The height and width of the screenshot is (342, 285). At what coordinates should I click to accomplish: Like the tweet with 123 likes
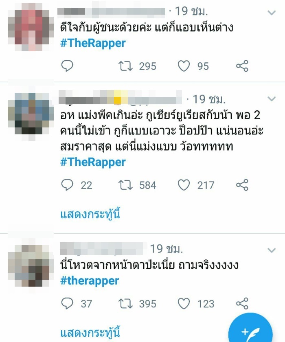click(x=184, y=304)
